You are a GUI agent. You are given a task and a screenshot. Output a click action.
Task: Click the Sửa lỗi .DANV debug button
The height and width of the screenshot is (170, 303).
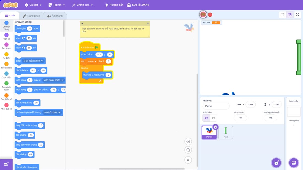pyautogui.click(x=138, y=5)
